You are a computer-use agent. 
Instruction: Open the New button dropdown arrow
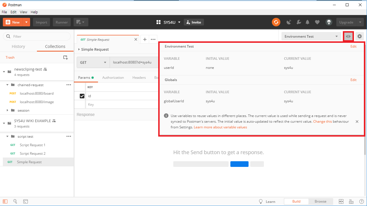point(26,22)
